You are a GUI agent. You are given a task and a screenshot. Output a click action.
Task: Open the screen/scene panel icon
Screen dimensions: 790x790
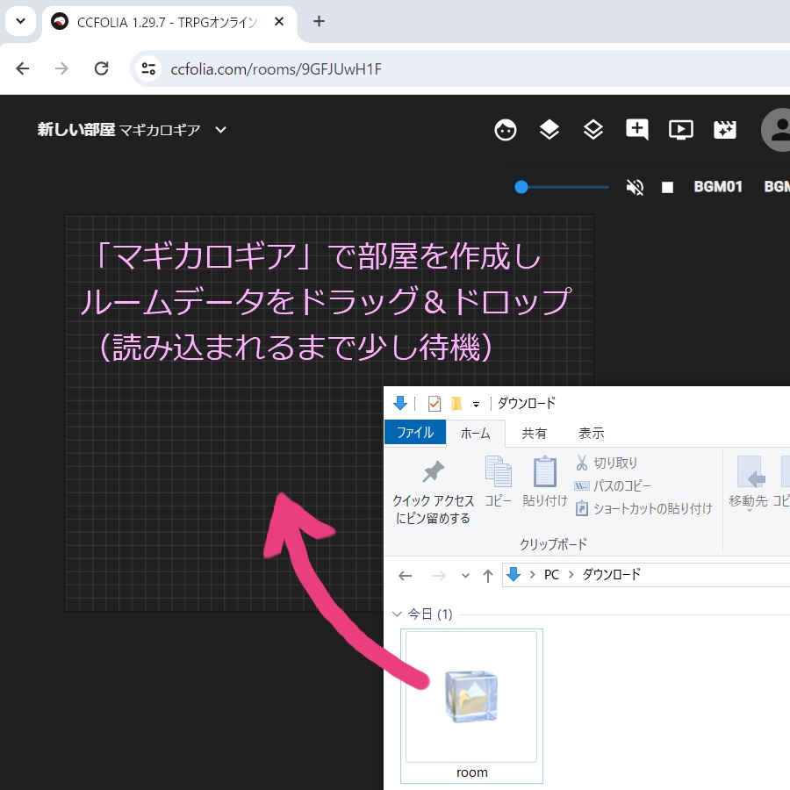680,129
